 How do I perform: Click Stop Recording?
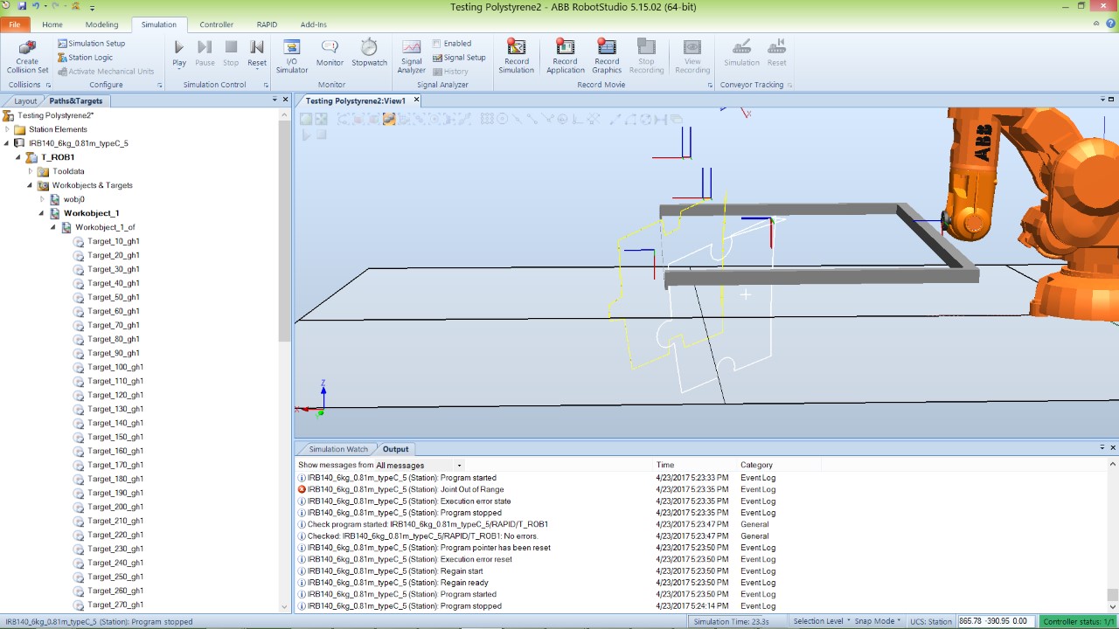[646, 56]
